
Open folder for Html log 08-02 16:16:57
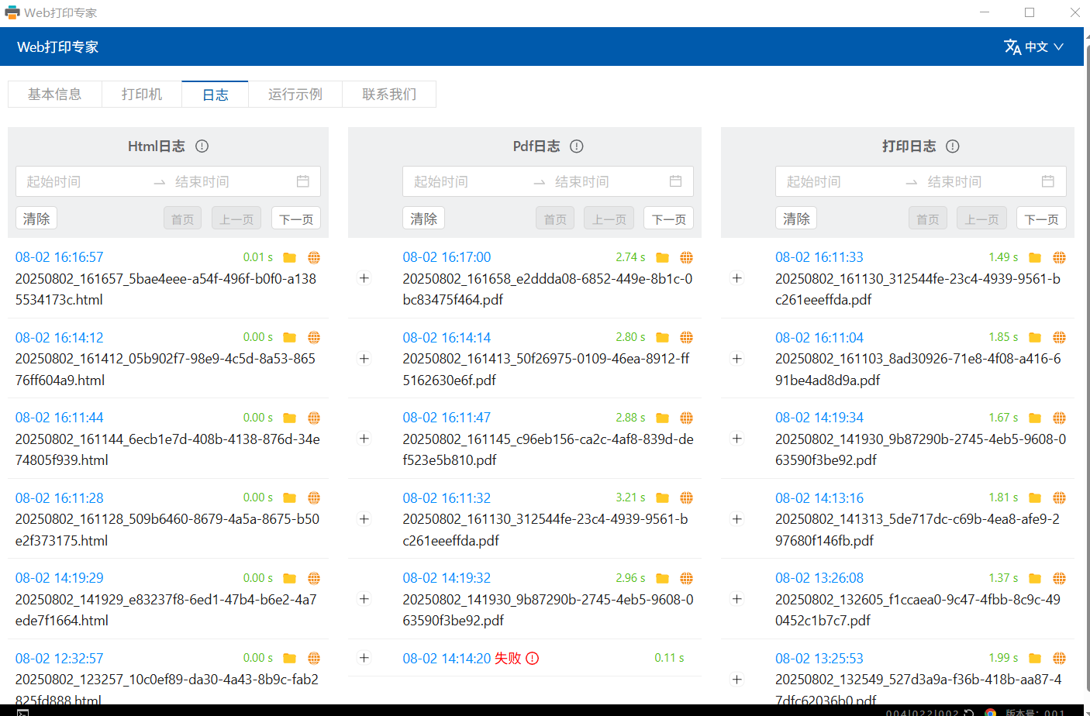(x=289, y=257)
